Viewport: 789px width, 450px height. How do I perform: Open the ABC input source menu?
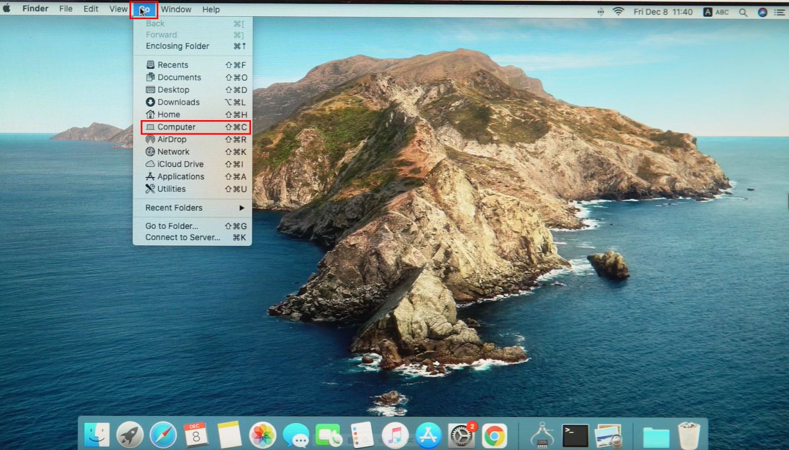tap(716, 12)
